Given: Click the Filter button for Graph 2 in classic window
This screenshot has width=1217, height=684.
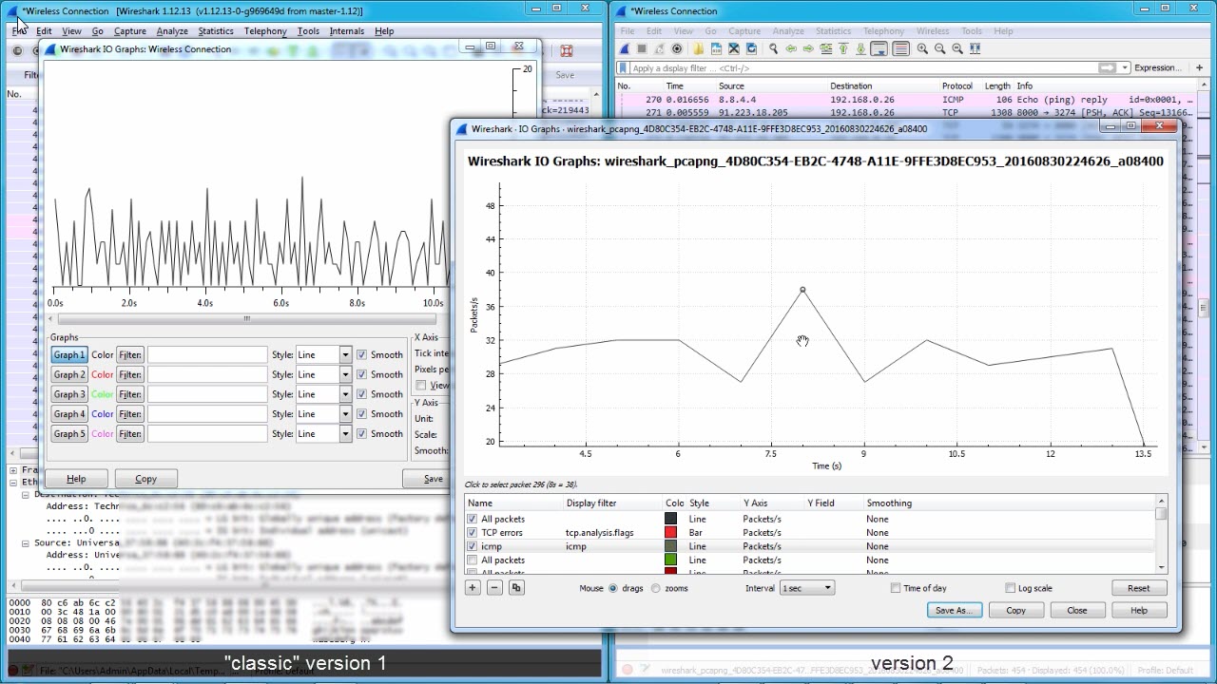Looking at the screenshot, I should pos(130,374).
